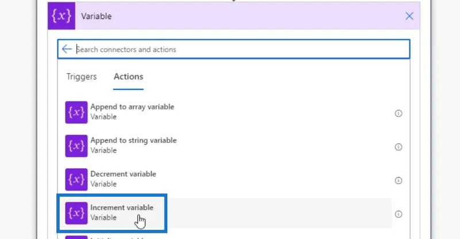460x239 pixels.
Task: Show info for Decrement variable
Action: click(x=398, y=180)
